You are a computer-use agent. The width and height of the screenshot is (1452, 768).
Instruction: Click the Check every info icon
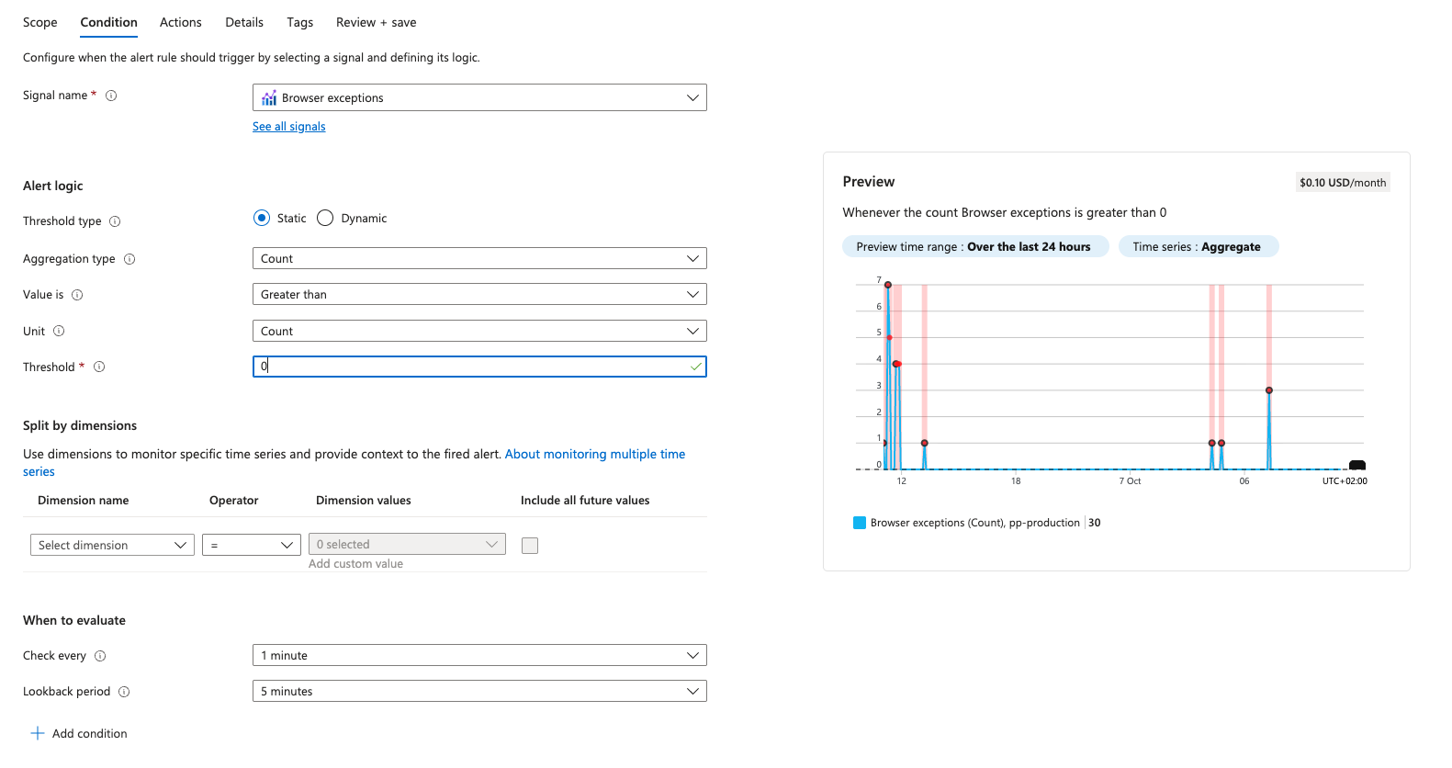pyautogui.click(x=100, y=656)
